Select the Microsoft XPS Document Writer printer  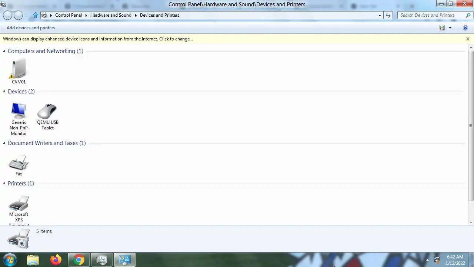coord(19,210)
